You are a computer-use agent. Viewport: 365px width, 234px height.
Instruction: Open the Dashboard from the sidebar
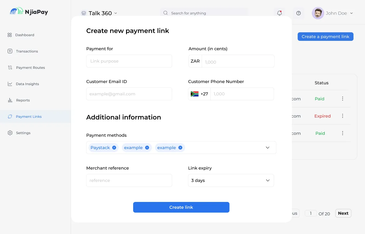(x=25, y=35)
